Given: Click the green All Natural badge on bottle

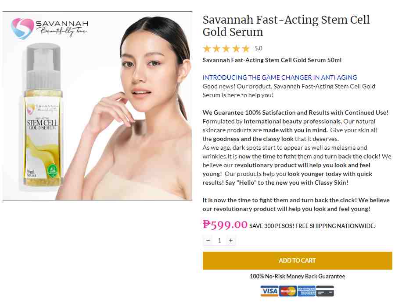Looking at the screenshot, I should click(x=53, y=171).
